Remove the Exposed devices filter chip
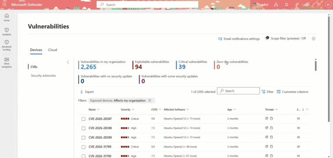 coord(150,100)
